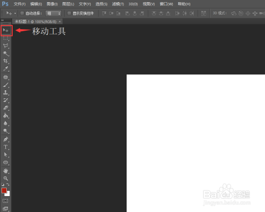Screen dimensions: 265x212
Task: Open the 文字(Y) menu
Action: (85, 4)
